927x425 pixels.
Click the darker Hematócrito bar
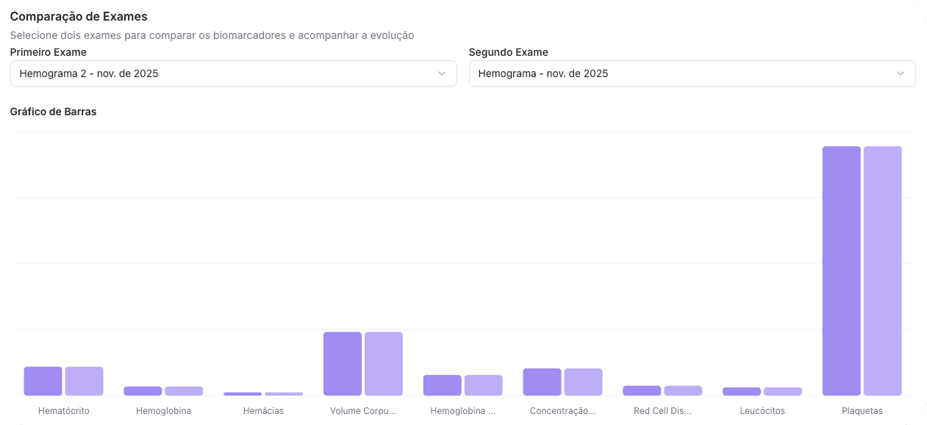43,381
